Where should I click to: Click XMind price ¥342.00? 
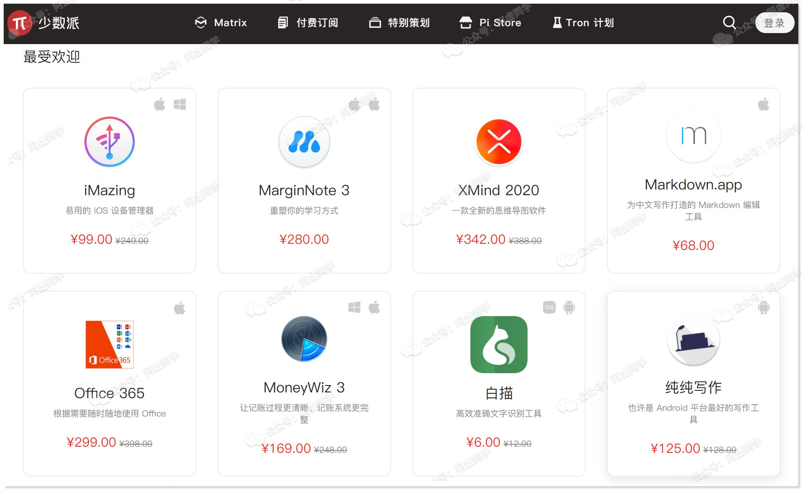pos(481,239)
